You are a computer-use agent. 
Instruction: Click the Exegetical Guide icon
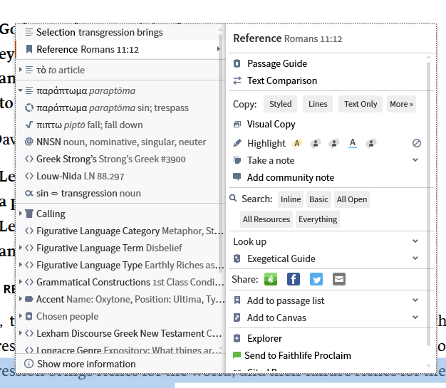coord(237,258)
